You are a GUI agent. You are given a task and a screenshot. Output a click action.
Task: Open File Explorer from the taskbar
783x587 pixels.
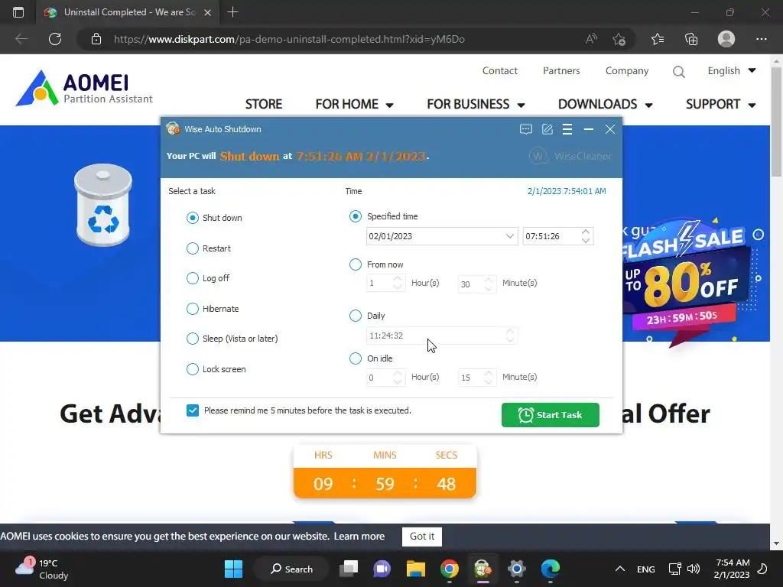[415, 569]
